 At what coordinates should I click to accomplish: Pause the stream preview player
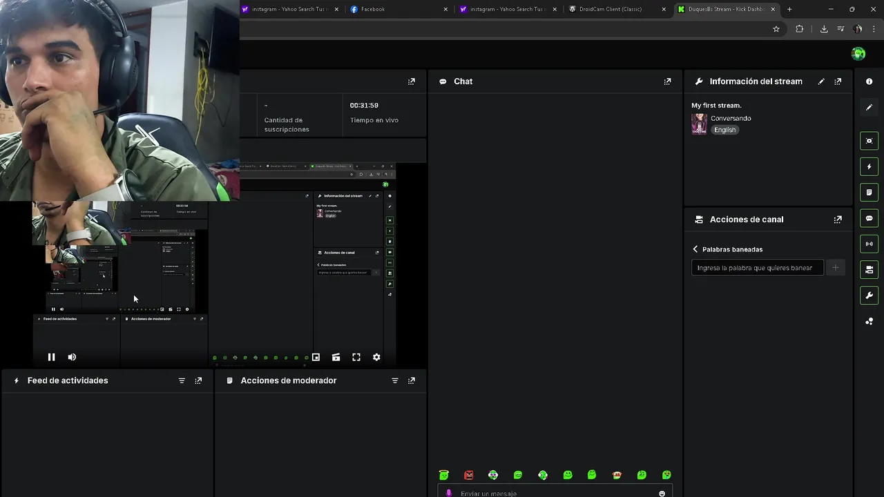click(x=51, y=357)
